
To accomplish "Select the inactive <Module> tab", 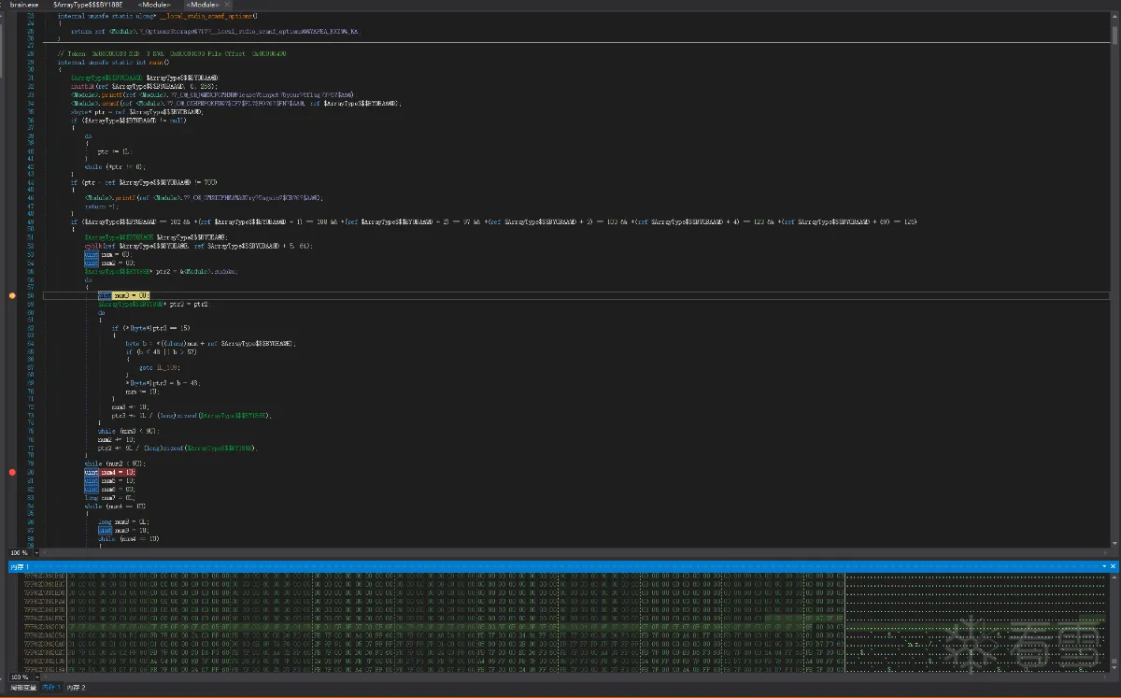I will pyautogui.click(x=152, y=6).
